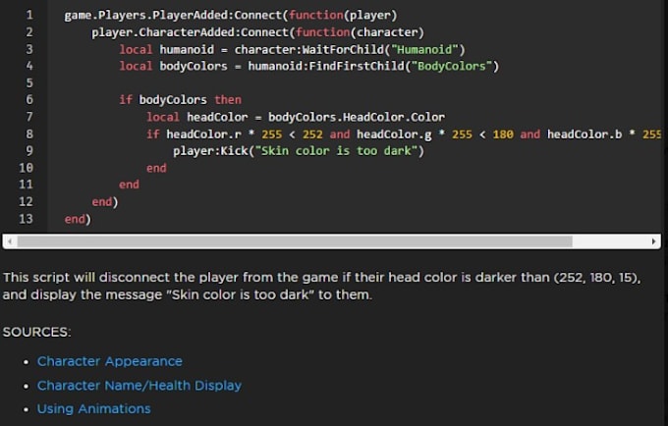Click headColor.g on line 8
This screenshot has height=426, width=668.
point(394,134)
